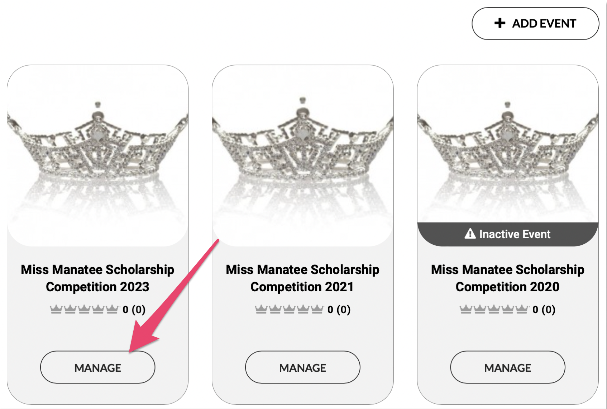The image size is (607, 409).
Task: Click the Miss Manatee Scholarship Competition 2021 title
Action: tap(302, 278)
